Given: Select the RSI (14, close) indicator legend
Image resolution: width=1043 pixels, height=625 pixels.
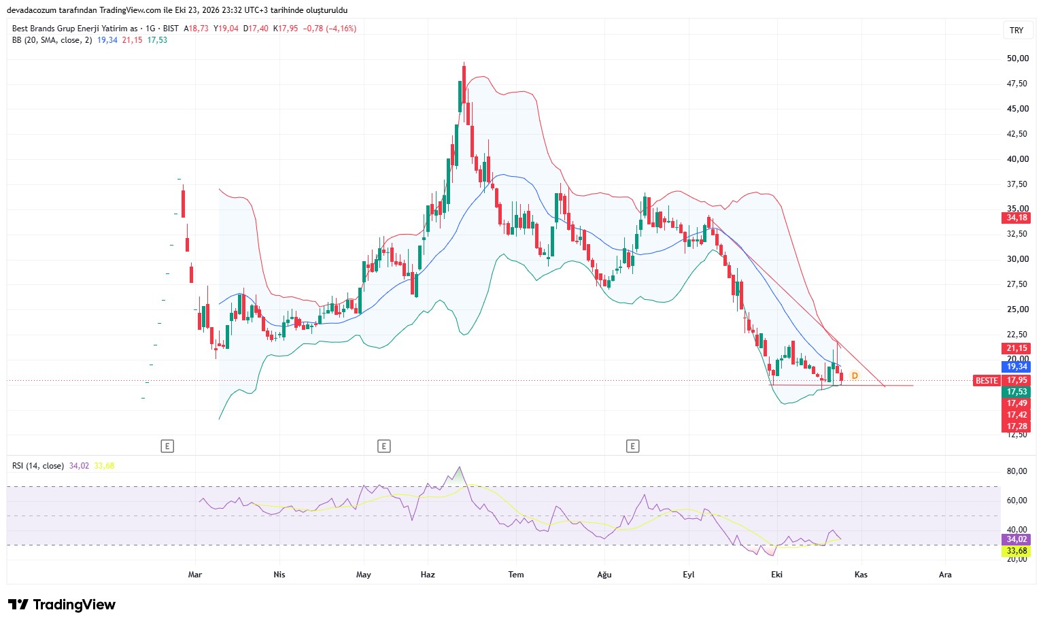Looking at the screenshot, I should (38, 466).
